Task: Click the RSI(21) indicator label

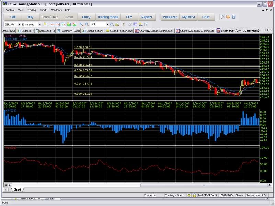Action: click(x=11, y=148)
